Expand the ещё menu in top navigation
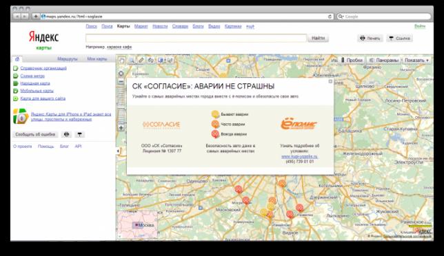 pyautogui.click(x=250, y=26)
